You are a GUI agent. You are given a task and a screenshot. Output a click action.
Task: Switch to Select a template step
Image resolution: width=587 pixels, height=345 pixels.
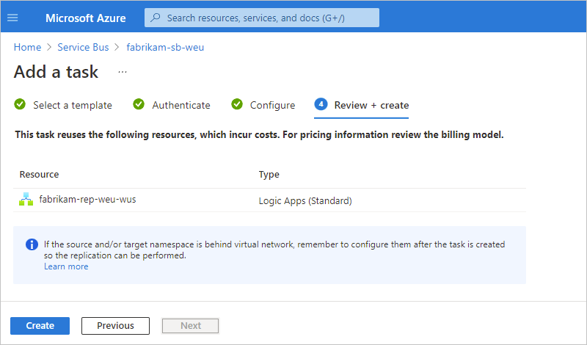[73, 105]
